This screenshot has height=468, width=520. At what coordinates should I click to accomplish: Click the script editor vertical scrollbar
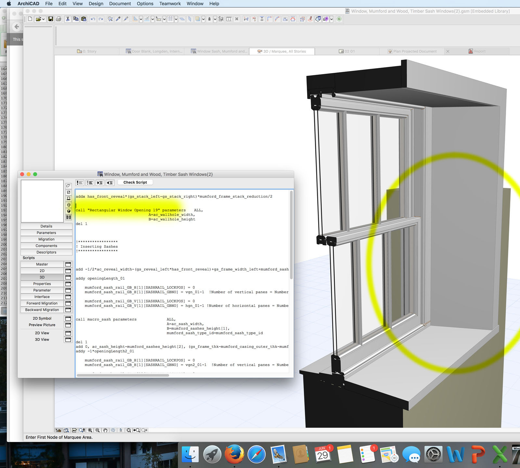[x=291, y=234]
